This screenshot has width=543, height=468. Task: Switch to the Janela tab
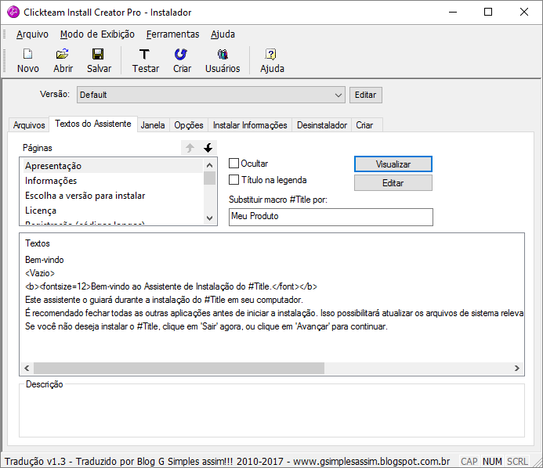coord(153,125)
